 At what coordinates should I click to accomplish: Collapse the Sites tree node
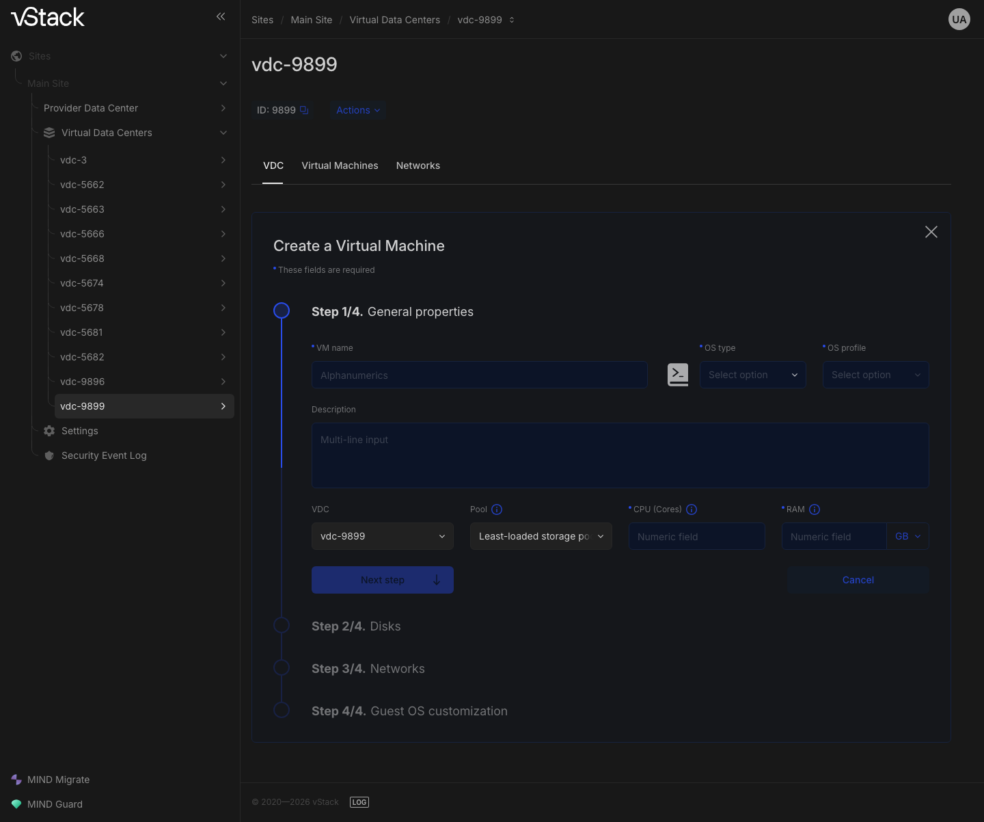[223, 56]
